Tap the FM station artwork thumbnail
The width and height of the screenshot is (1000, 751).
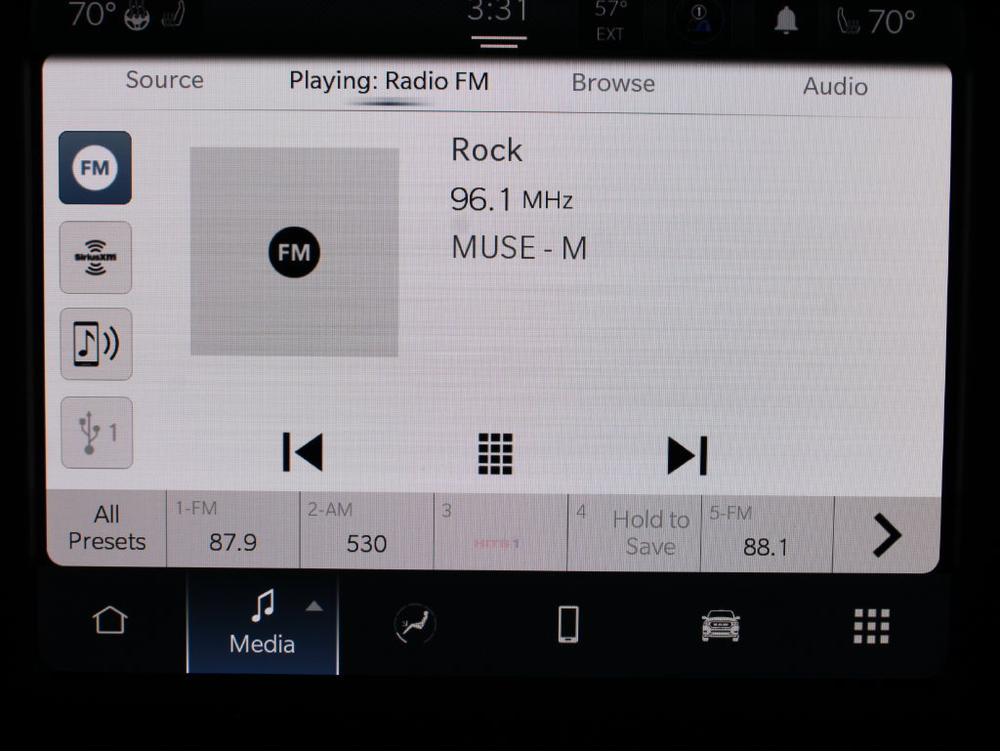coord(294,252)
